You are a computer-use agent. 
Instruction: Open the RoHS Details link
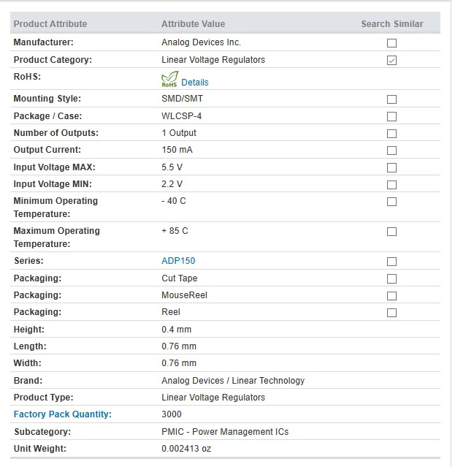[195, 83]
